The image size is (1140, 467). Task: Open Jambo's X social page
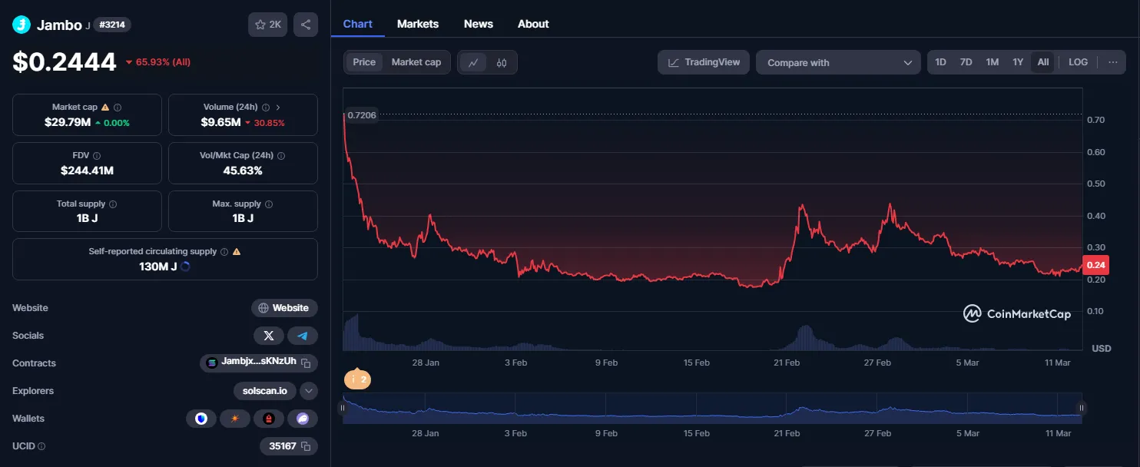coord(268,335)
